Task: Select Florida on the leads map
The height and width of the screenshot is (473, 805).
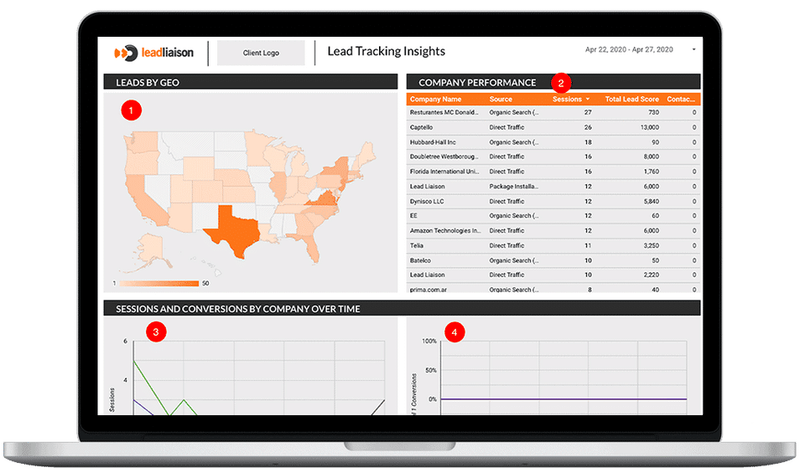Action: [x=310, y=246]
